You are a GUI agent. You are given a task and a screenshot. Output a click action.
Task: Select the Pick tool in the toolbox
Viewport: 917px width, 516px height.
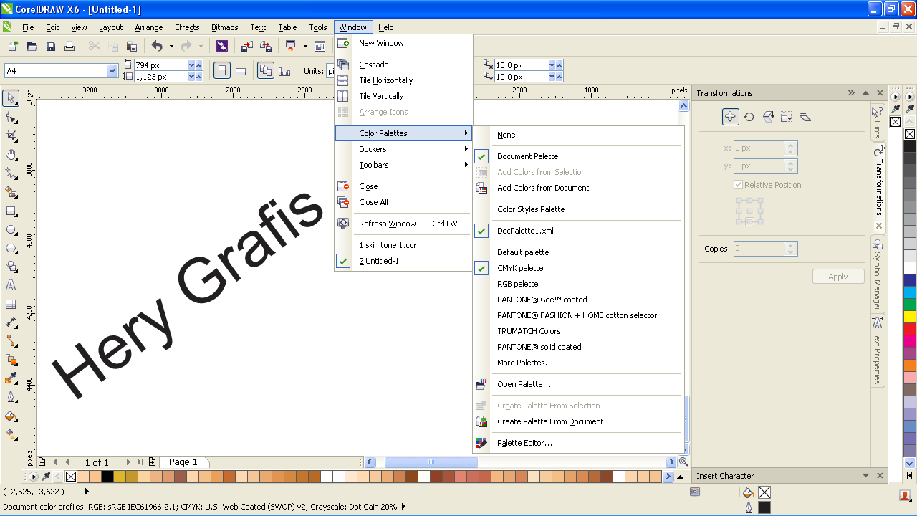[x=11, y=97]
